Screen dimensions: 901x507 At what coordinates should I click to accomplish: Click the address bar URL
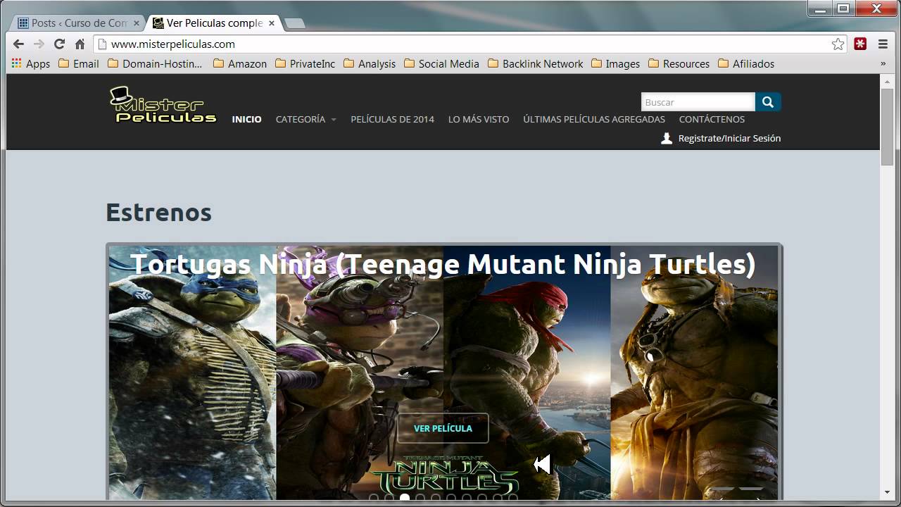[173, 44]
